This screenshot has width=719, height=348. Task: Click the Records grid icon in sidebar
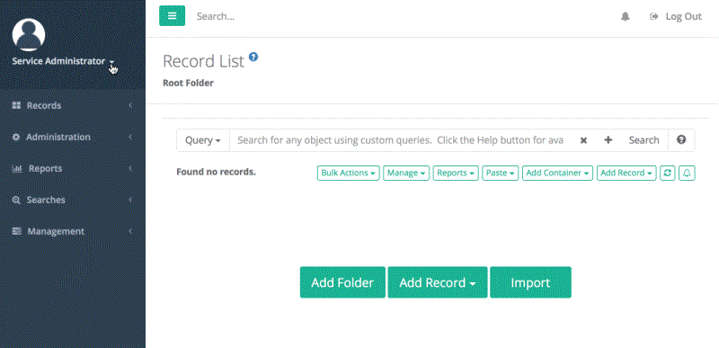point(16,105)
